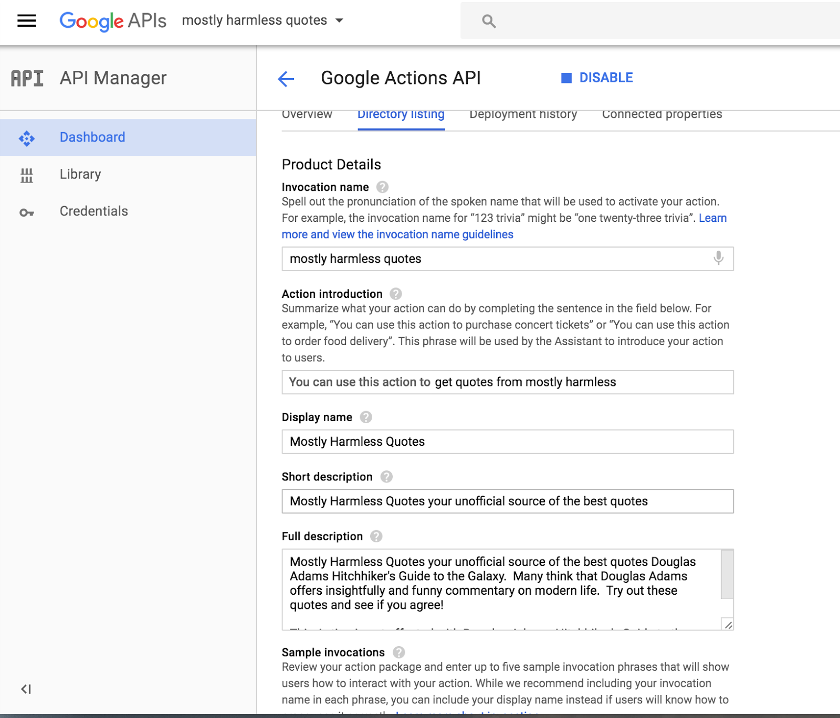This screenshot has height=718, width=840.
Task: Click the Google APIs logo
Action: tap(112, 21)
